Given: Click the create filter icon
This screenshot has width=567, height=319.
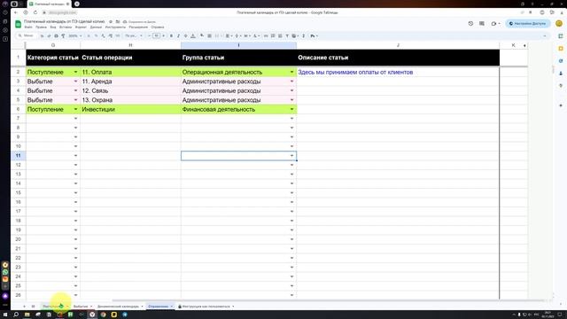Looking at the screenshot, I should [x=287, y=35].
